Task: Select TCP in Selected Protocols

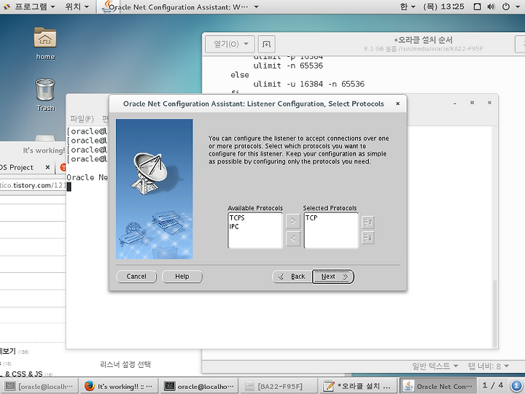Action: [x=311, y=217]
